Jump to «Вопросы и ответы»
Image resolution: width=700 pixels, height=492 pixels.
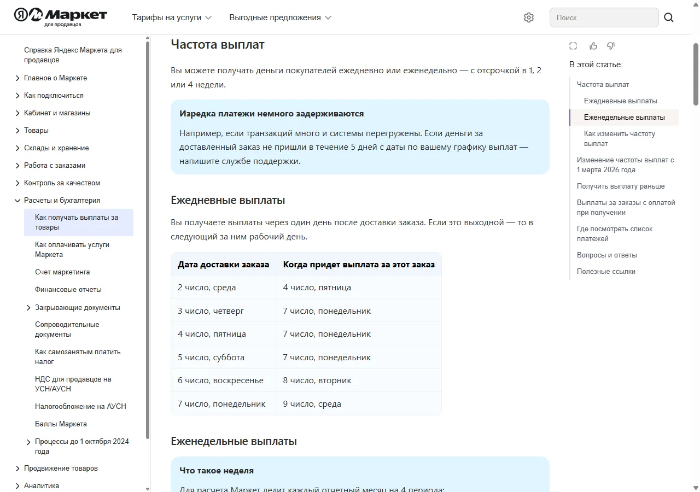point(607,255)
